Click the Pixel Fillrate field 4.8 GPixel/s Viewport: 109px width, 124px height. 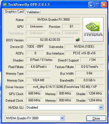(38, 67)
